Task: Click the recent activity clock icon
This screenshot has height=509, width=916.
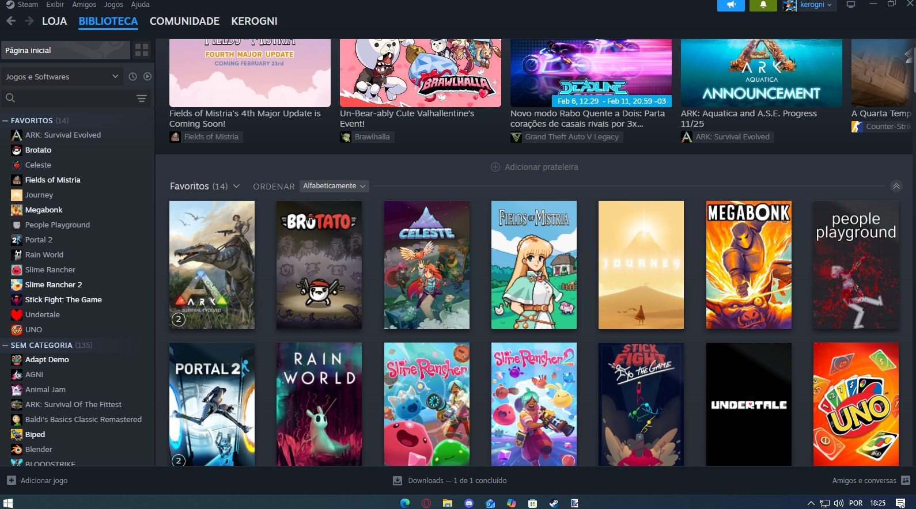Action: 133,77
